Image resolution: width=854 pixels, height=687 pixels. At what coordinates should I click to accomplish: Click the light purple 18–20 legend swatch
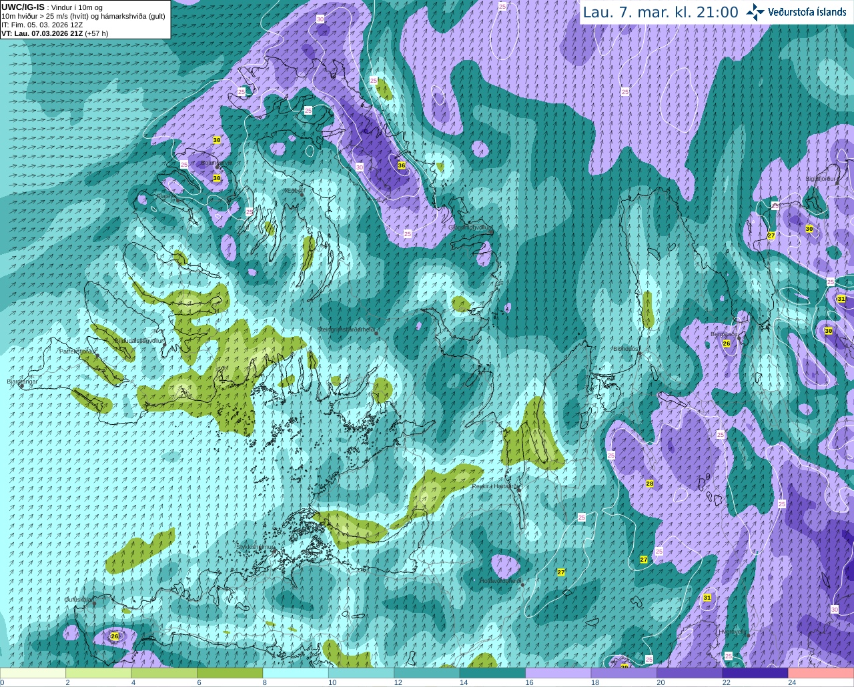point(624,672)
